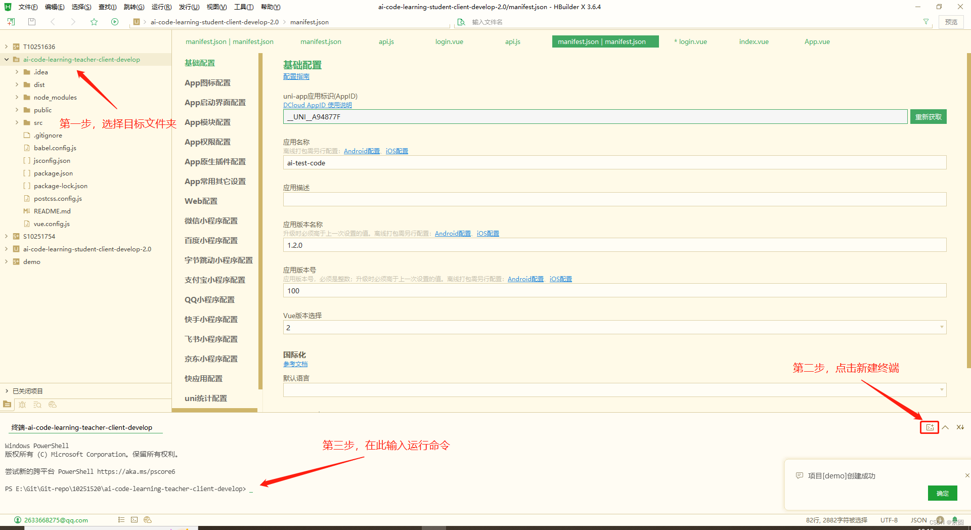Select App图标配置 in the settings sidebar

coord(207,82)
